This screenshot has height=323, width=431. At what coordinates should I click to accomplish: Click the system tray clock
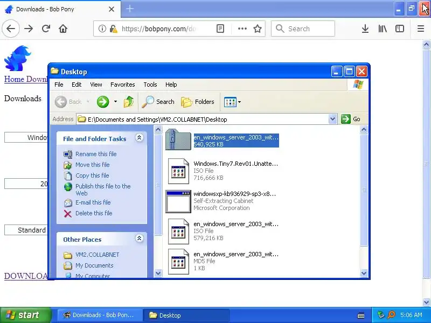click(411, 315)
